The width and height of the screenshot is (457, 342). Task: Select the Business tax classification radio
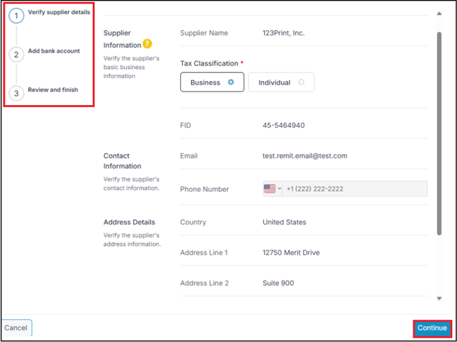(x=231, y=83)
